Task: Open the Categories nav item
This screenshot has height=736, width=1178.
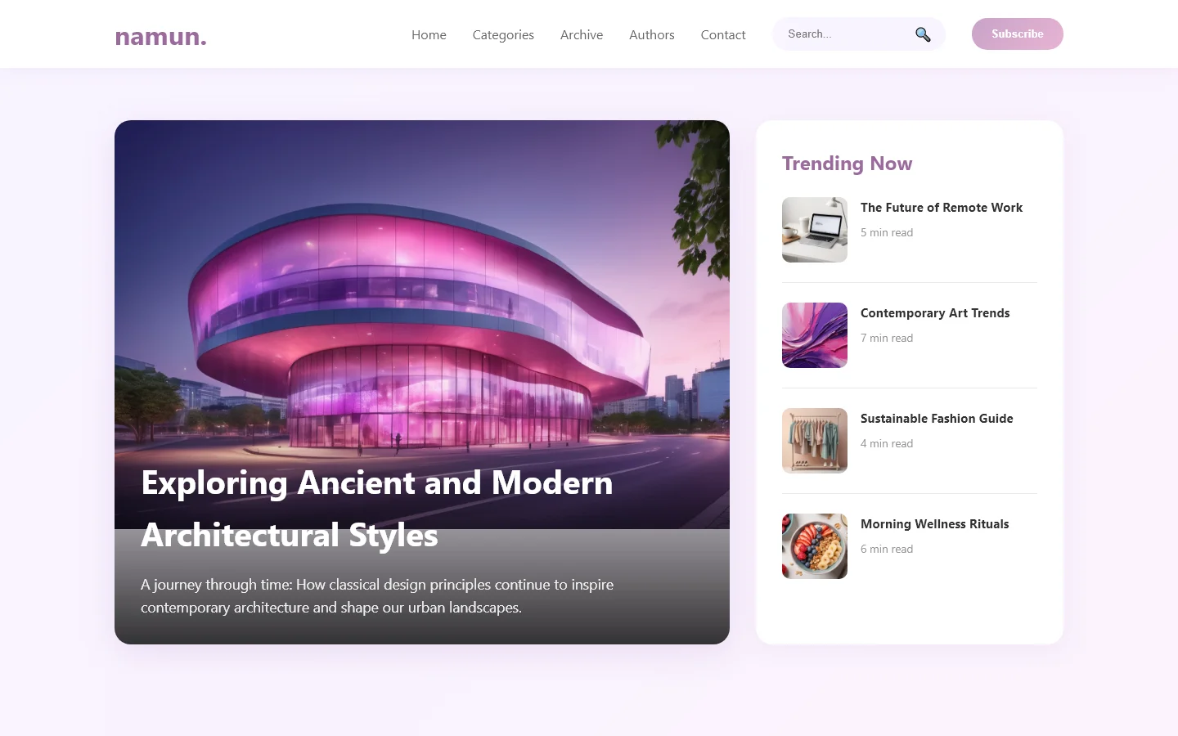Action: pos(503,34)
